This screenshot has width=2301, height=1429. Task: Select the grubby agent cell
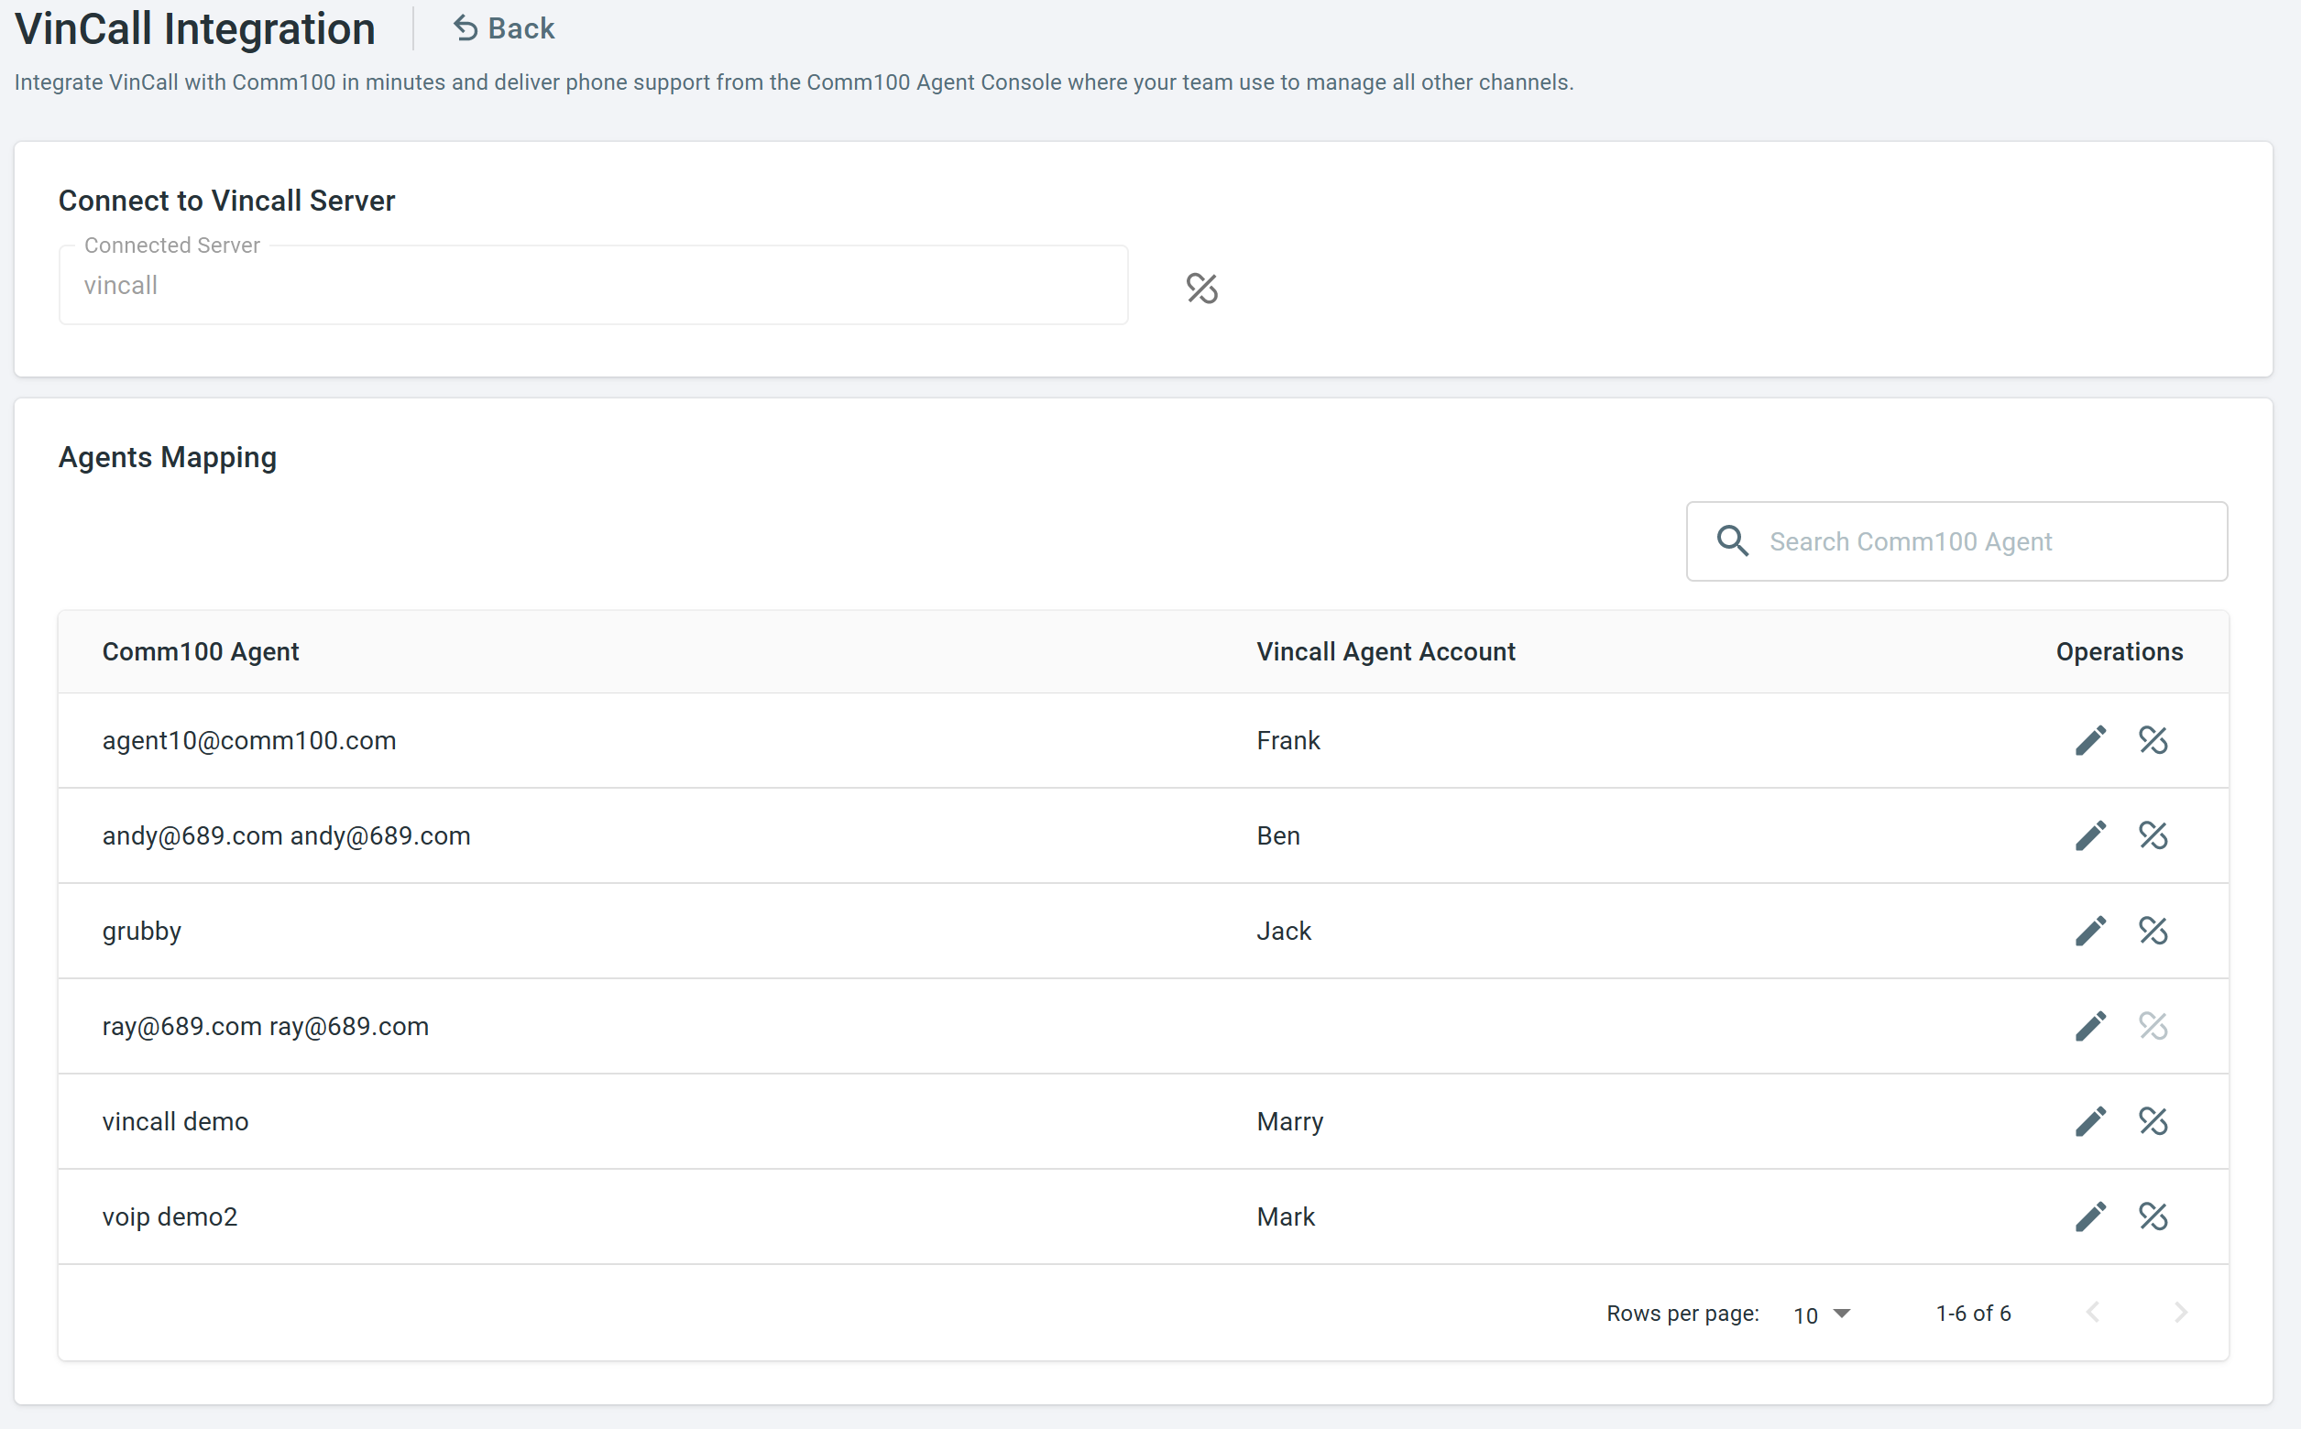(x=142, y=932)
